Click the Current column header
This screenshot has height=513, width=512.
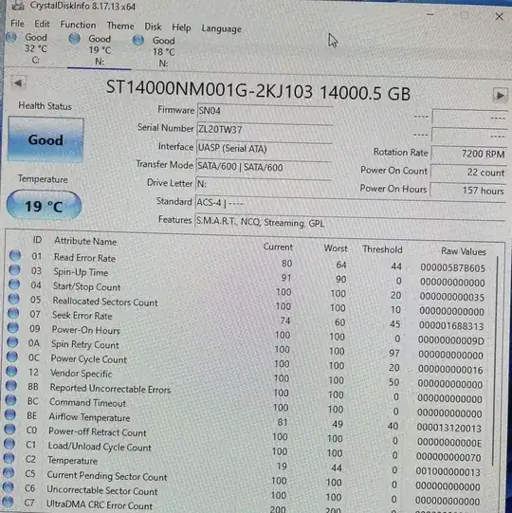click(278, 247)
